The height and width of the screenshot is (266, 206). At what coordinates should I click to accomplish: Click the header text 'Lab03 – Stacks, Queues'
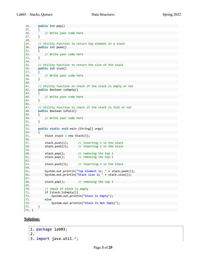pos(34,14)
